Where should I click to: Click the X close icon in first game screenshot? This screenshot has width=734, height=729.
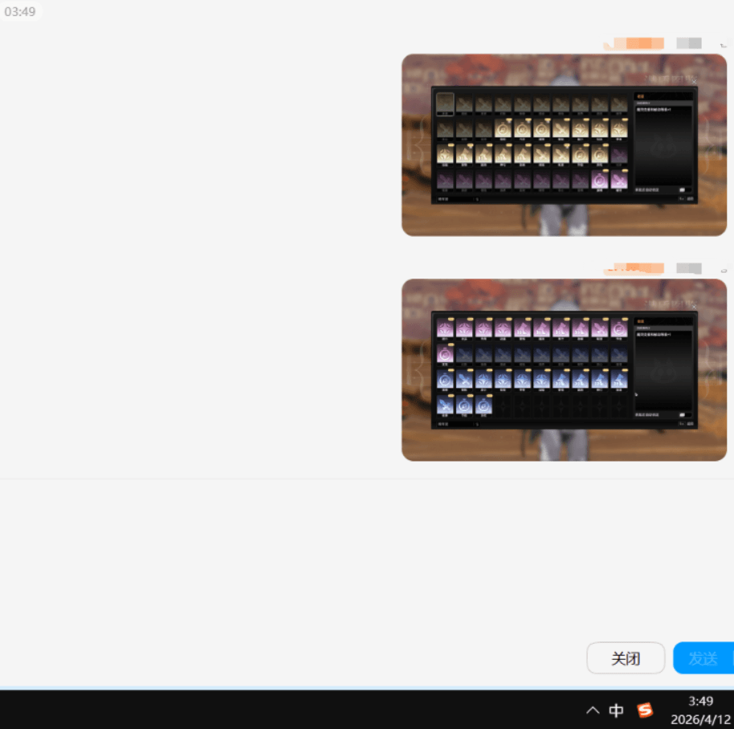pyautogui.click(x=694, y=81)
